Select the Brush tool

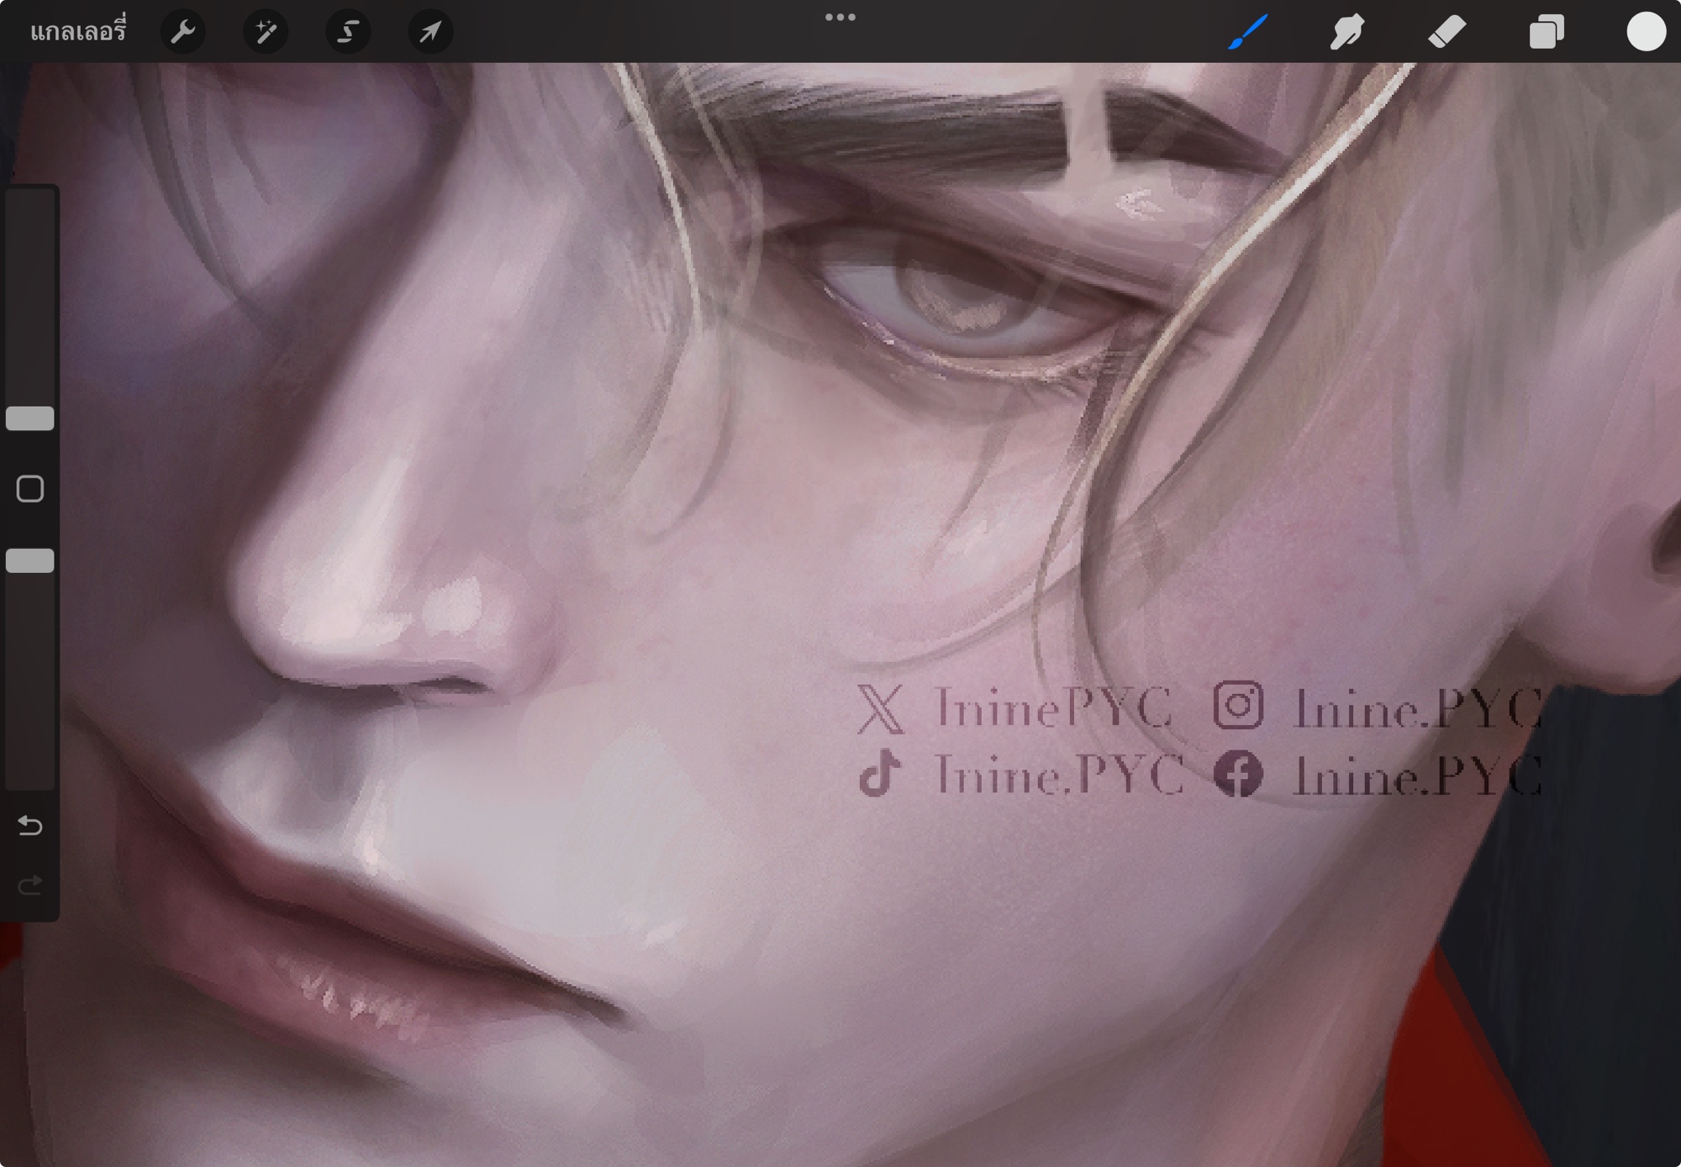tap(1247, 32)
